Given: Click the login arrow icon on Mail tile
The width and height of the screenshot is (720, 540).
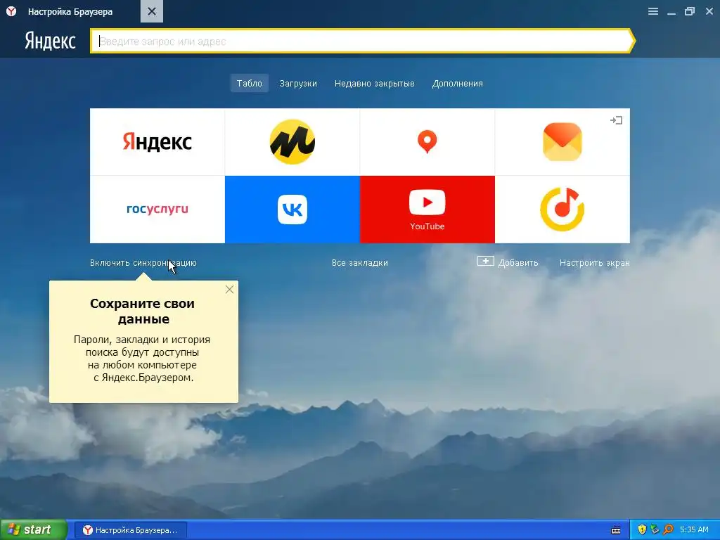Looking at the screenshot, I should pyautogui.click(x=616, y=120).
